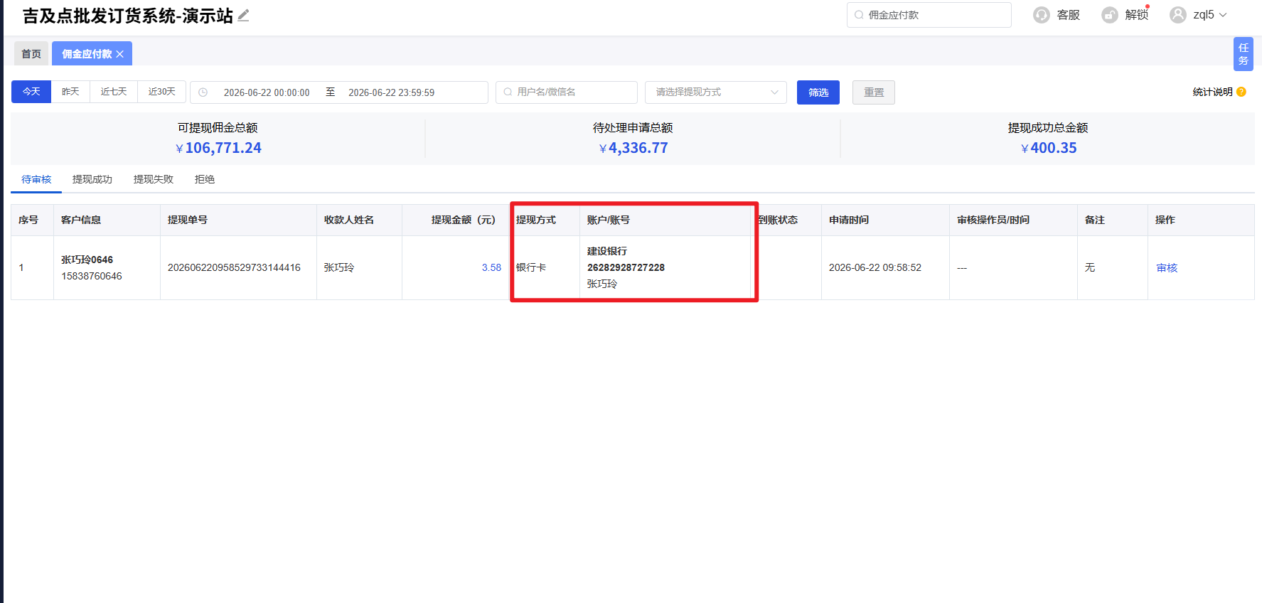Click the 解锁 label in the header
Screen dimensions: 1262x603
(x=1137, y=15)
